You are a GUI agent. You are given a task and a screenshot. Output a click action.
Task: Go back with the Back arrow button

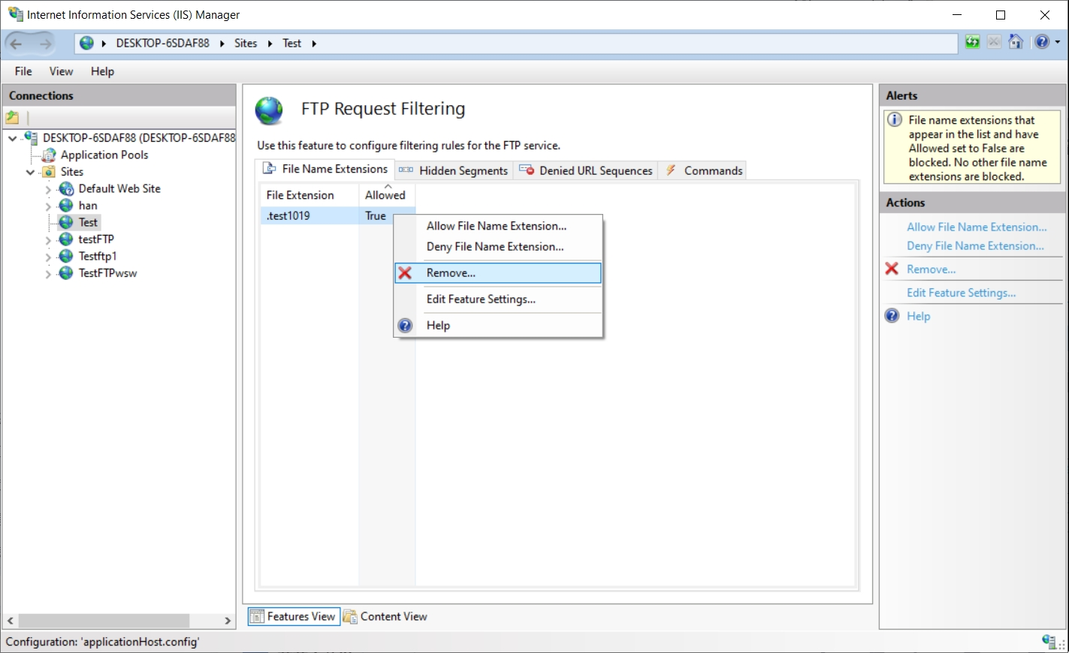click(17, 44)
